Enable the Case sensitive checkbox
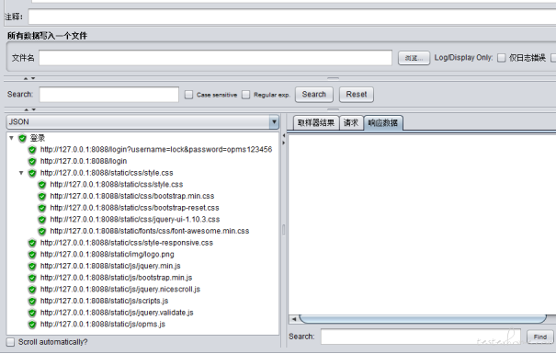 click(189, 95)
